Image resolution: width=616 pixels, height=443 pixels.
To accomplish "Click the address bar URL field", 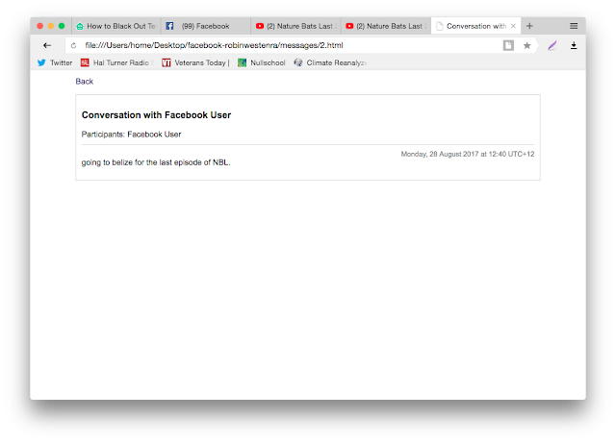I will [x=291, y=45].
